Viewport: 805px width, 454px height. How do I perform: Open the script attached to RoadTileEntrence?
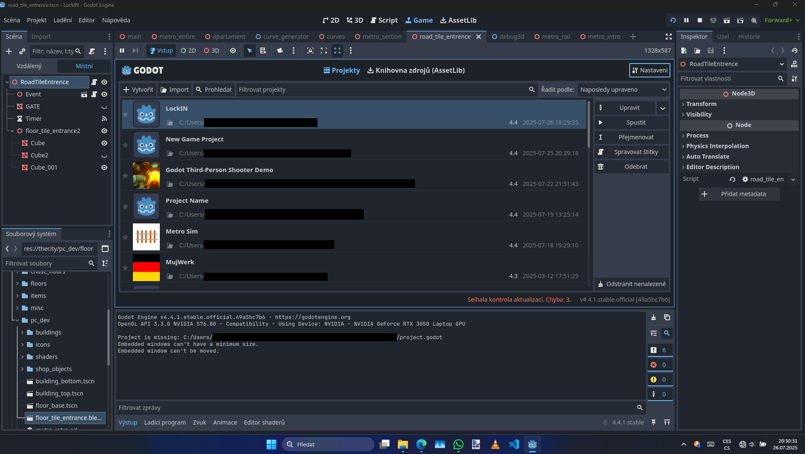click(94, 82)
